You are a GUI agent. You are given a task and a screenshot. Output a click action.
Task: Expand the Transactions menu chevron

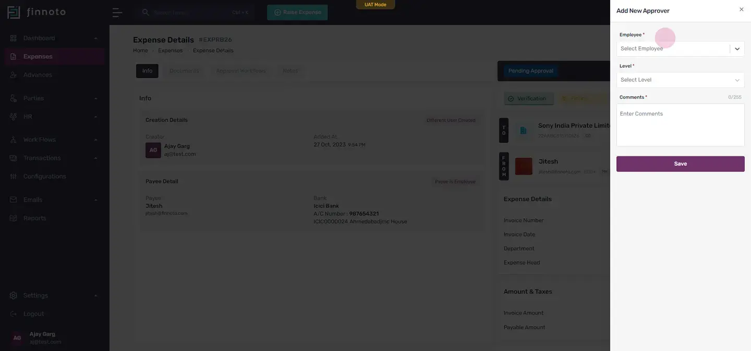point(96,158)
